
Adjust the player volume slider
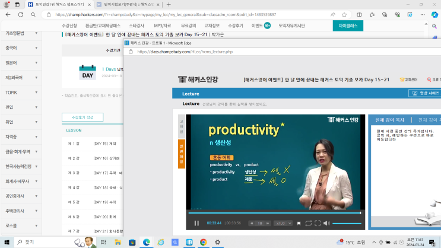point(347,224)
